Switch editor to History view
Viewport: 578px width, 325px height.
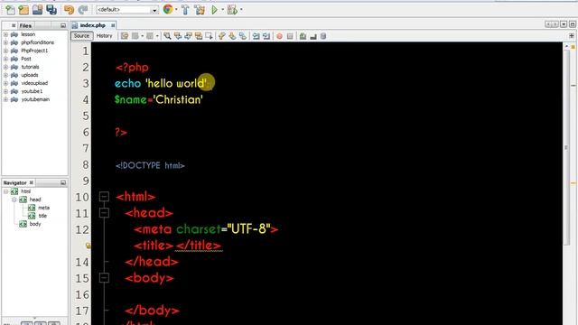click(x=104, y=36)
